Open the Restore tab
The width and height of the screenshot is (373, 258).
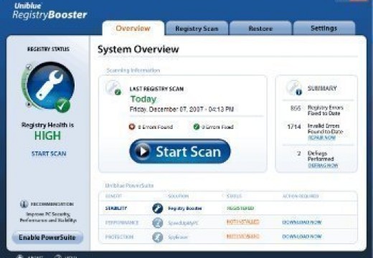pyautogui.click(x=260, y=29)
